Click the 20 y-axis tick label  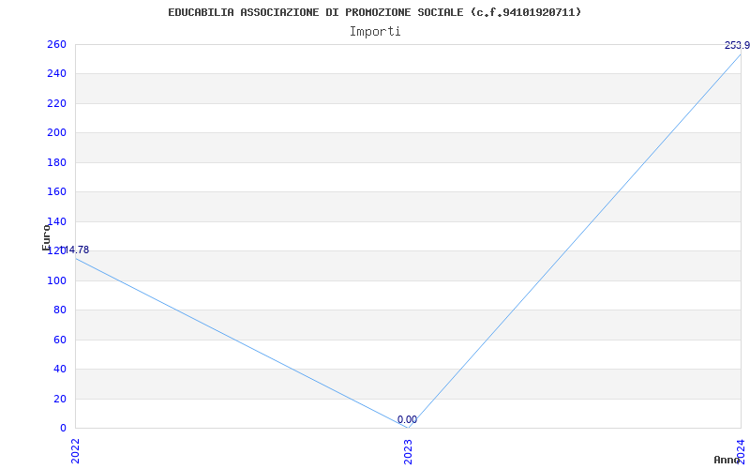pos(60,399)
